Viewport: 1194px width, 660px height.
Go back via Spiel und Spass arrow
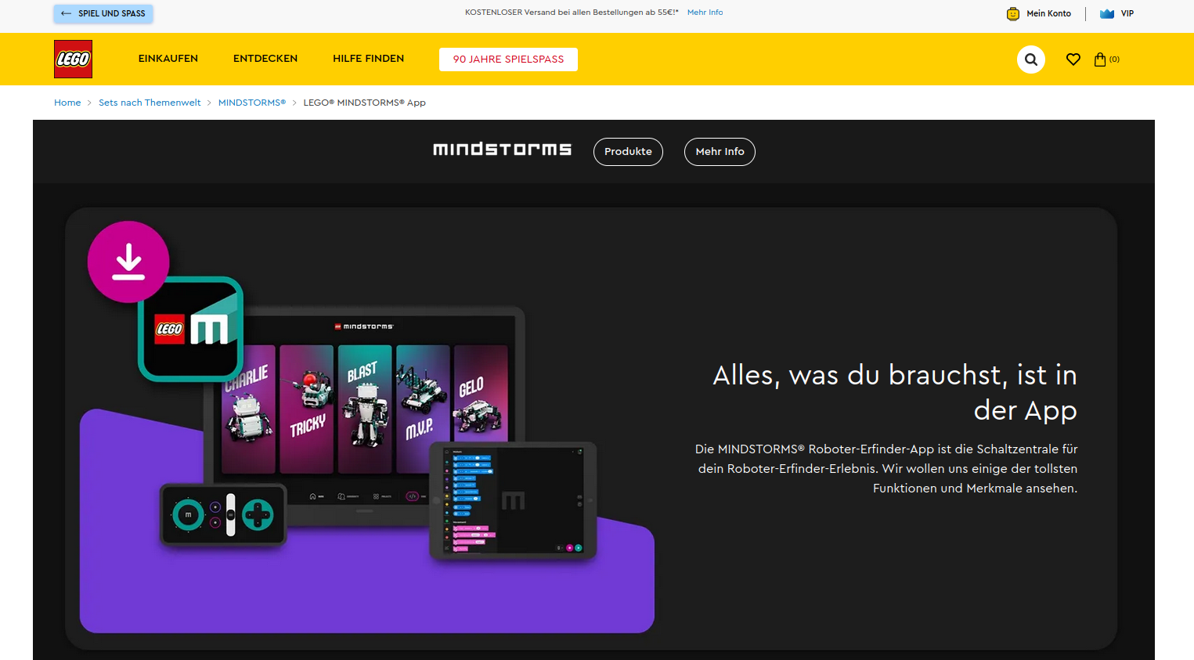103,13
